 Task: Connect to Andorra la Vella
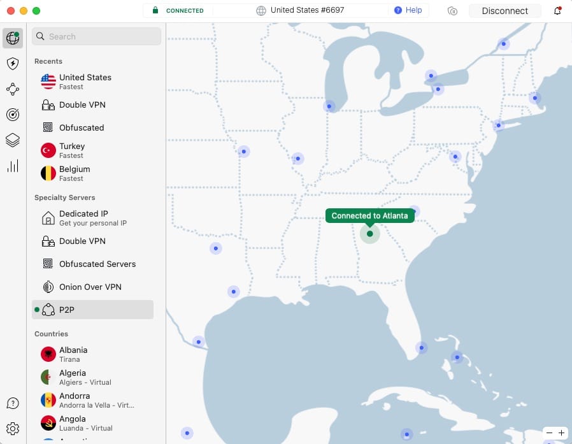93,400
